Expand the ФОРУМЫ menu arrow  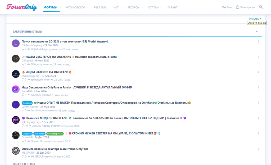click(60, 7)
